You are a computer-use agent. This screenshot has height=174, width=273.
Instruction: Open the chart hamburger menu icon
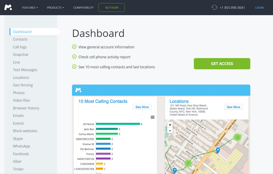pyautogui.click(x=152, y=117)
